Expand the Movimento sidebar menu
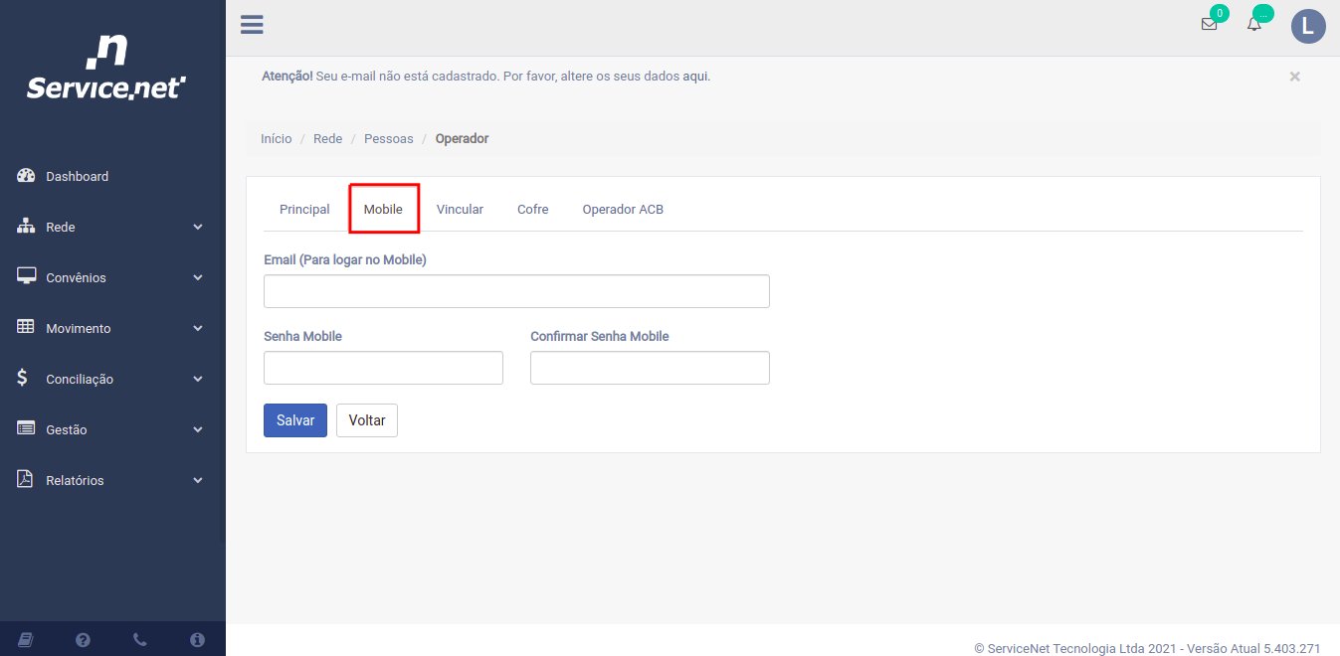Screen dimensions: 1340x656 [111, 328]
